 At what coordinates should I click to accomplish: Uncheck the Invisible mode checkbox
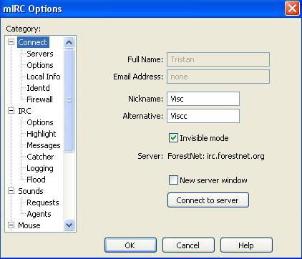pyautogui.click(x=173, y=138)
